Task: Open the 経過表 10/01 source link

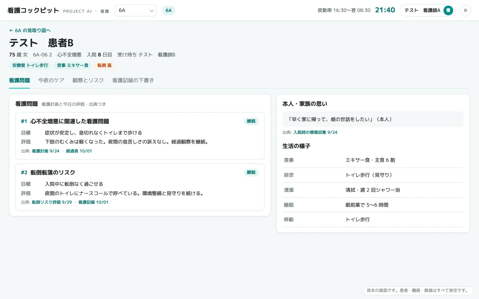Action: [79, 151]
